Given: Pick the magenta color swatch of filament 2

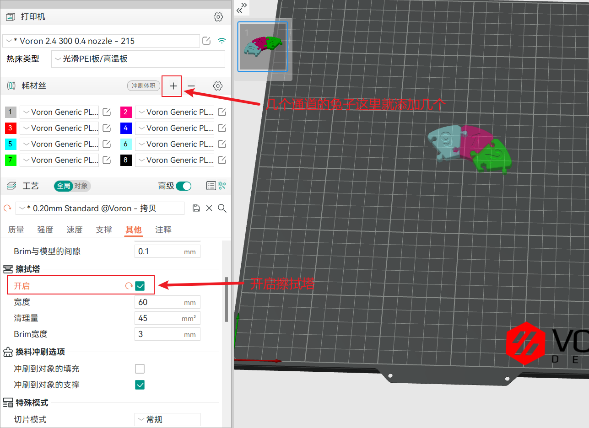Looking at the screenshot, I should click(x=126, y=112).
